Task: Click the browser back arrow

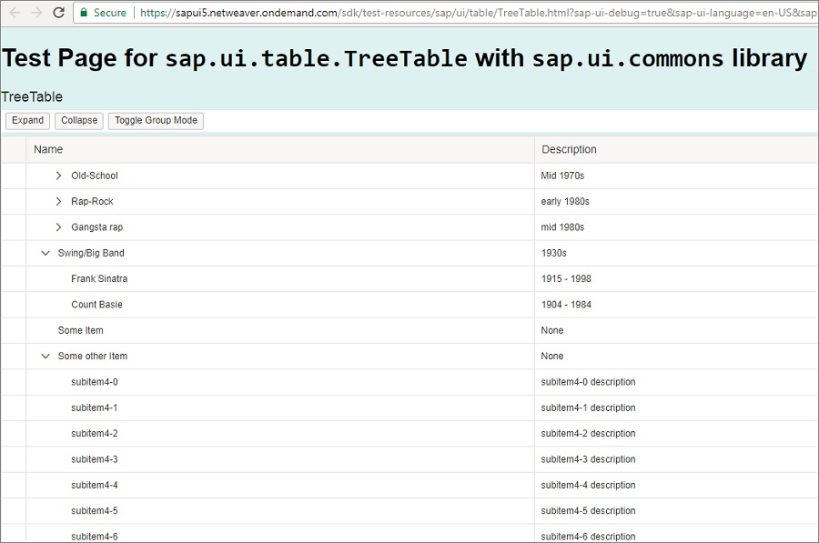Action: [14, 13]
